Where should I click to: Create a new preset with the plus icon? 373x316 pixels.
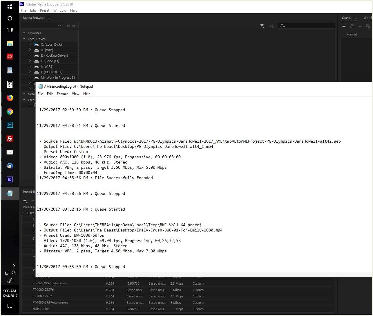coord(25,200)
